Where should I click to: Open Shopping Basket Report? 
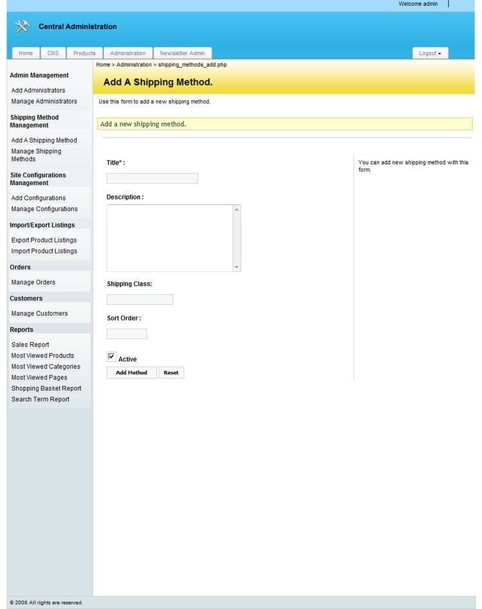click(46, 388)
